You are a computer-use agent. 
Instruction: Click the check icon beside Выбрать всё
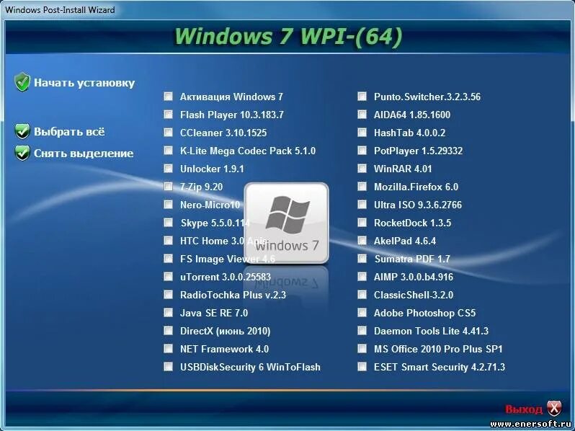[x=22, y=131]
